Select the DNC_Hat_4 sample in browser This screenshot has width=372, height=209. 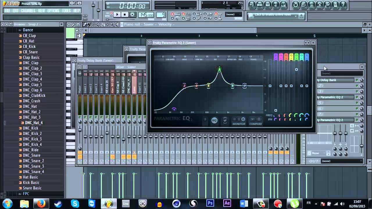point(34,123)
